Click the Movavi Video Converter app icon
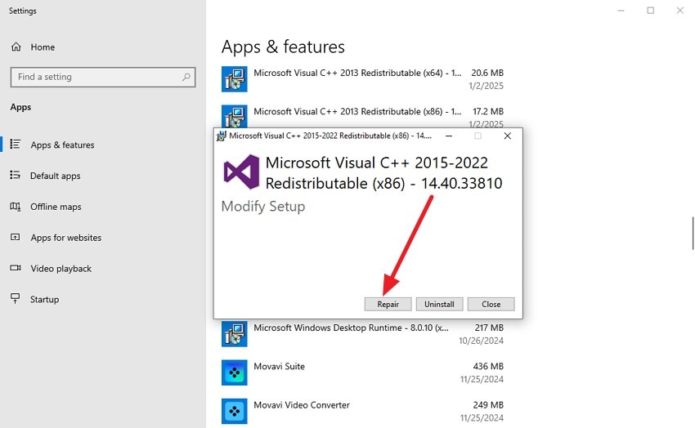This screenshot has width=695, height=428. tap(235, 411)
